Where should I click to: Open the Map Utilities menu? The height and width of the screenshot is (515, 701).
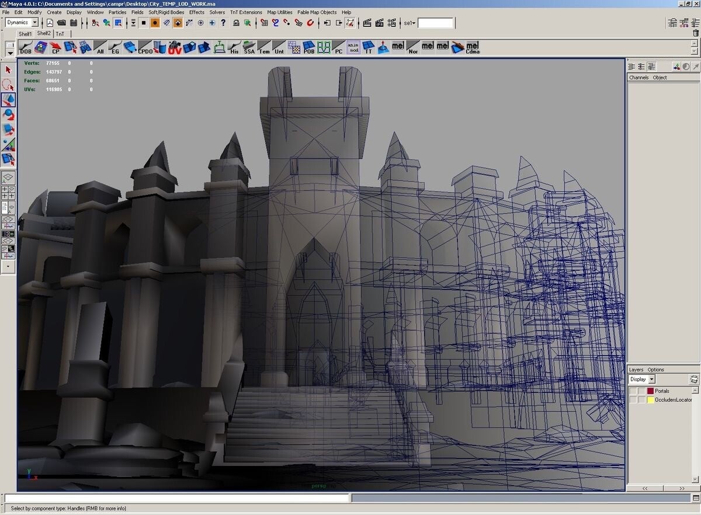(x=279, y=12)
